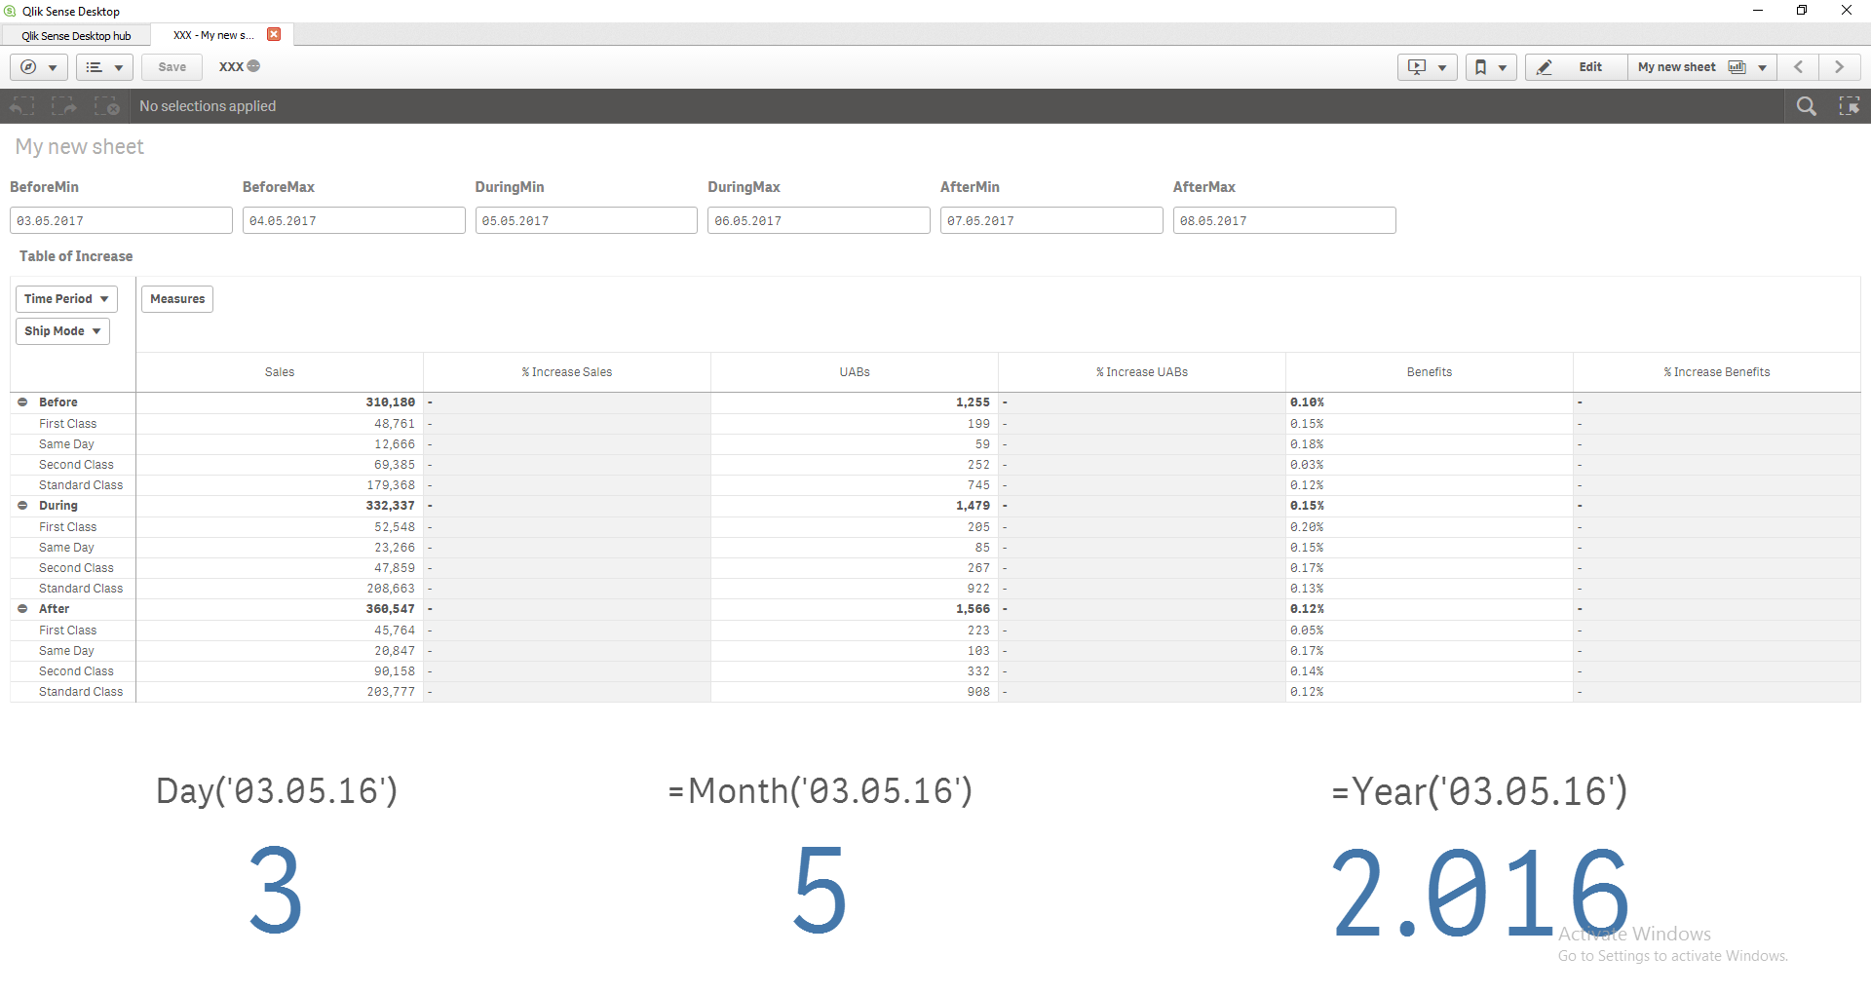Close the XXX - My new sheet tab
1871x994 pixels.
pyautogui.click(x=274, y=34)
